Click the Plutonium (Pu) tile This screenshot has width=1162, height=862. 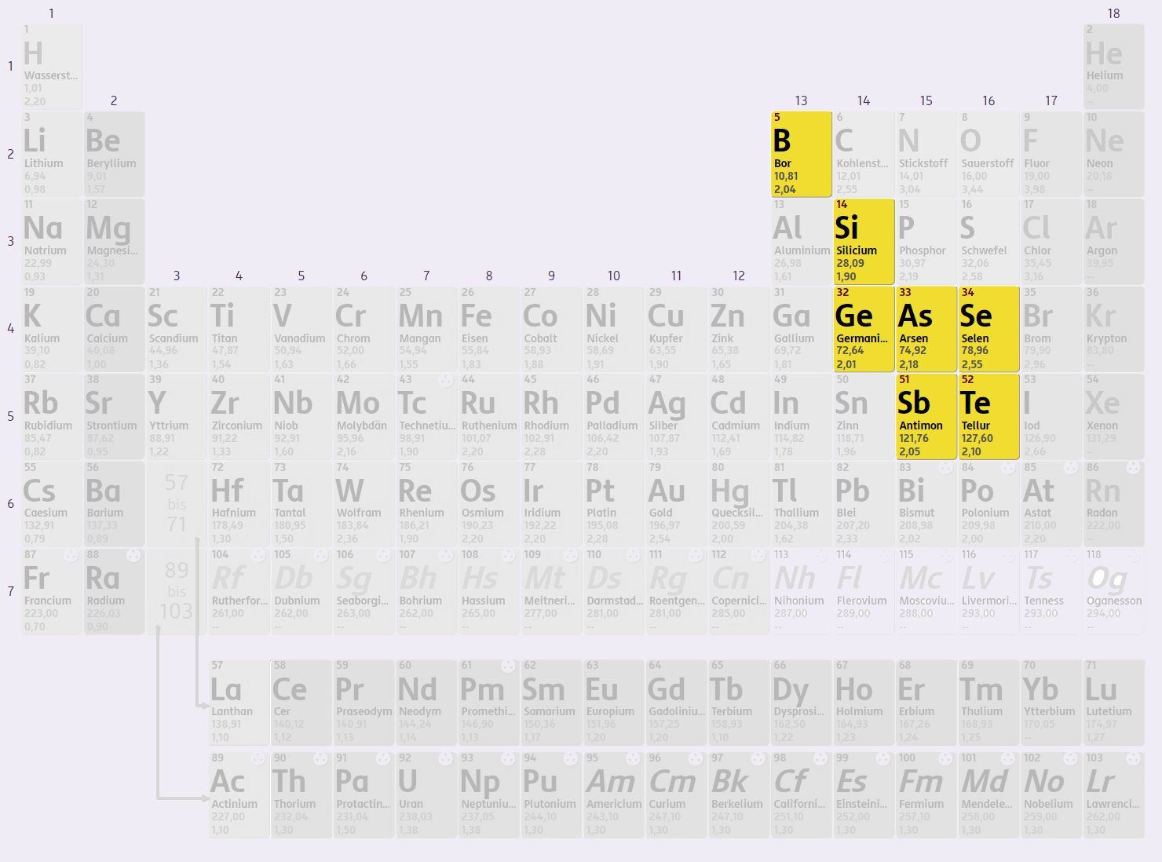(552, 795)
